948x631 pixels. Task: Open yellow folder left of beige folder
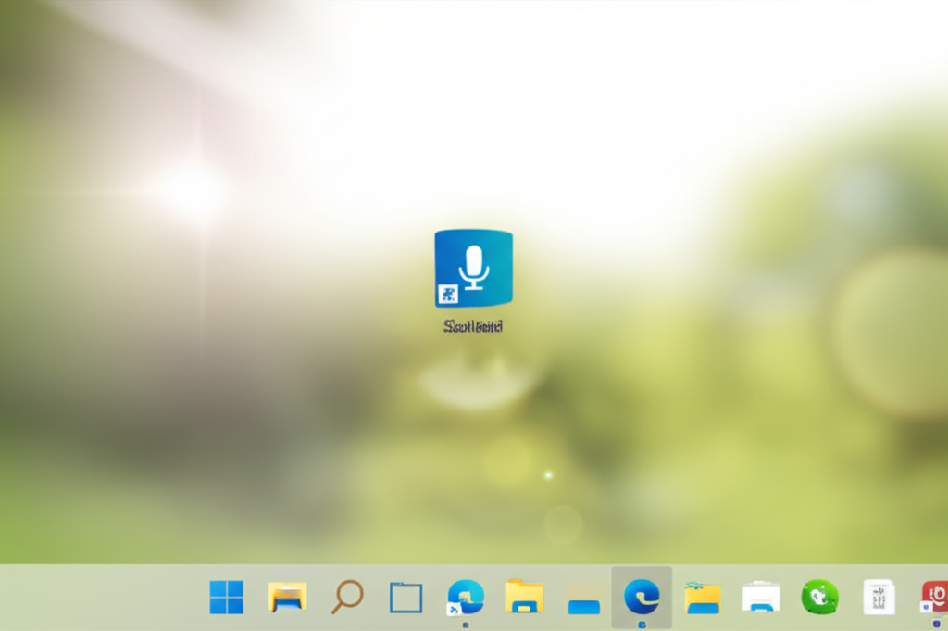(524, 598)
